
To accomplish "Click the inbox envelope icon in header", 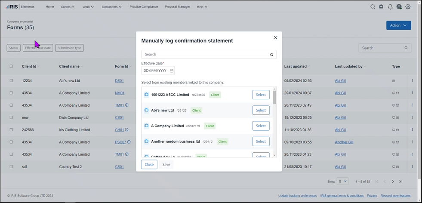I will pos(381,7).
